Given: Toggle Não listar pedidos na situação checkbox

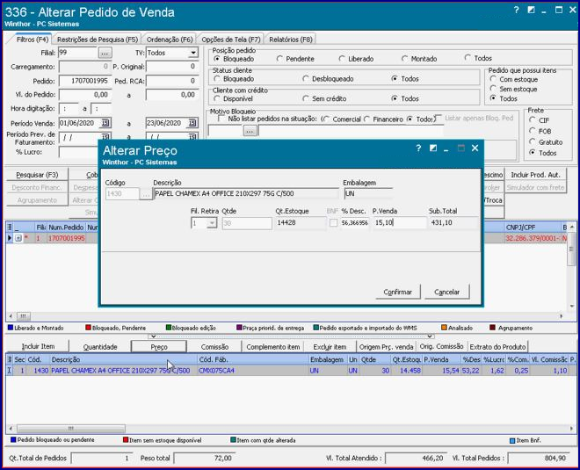Looking at the screenshot, I should pyautogui.click(x=221, y=119).
